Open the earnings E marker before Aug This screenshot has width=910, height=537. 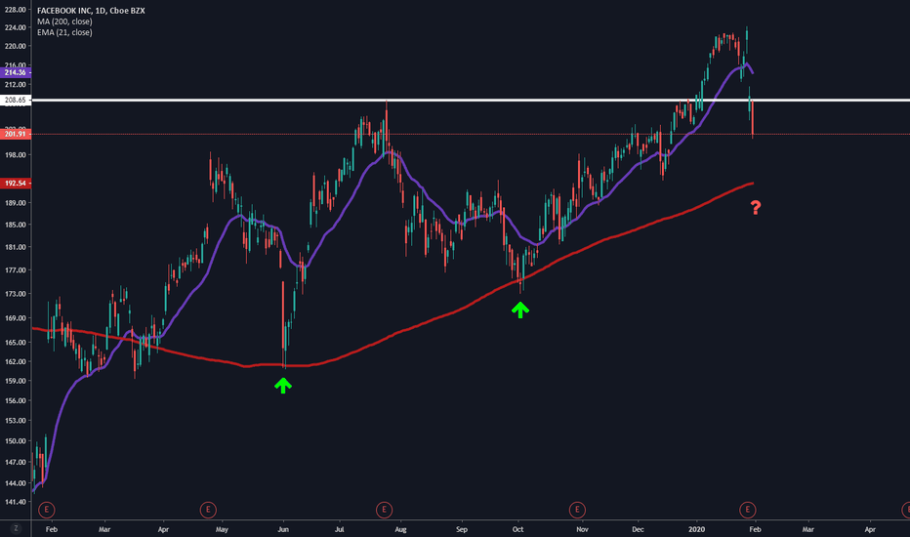pos(384,511)
